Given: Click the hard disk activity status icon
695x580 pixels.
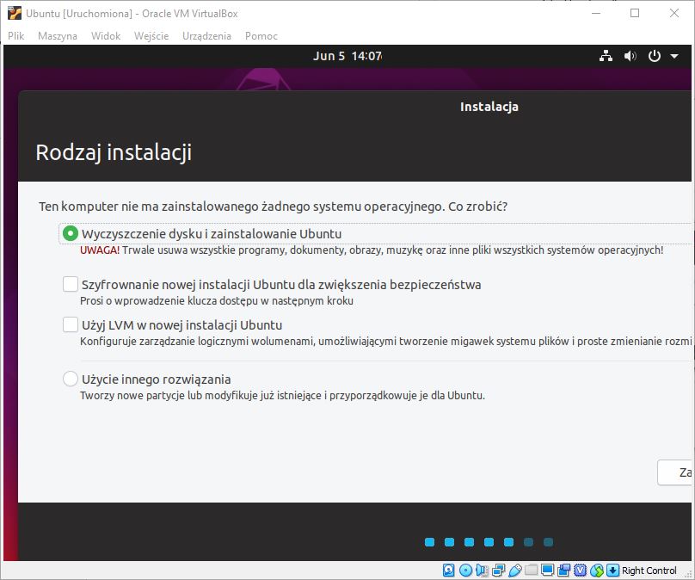Looking at the screenshot, I should [x=448, y=571].
